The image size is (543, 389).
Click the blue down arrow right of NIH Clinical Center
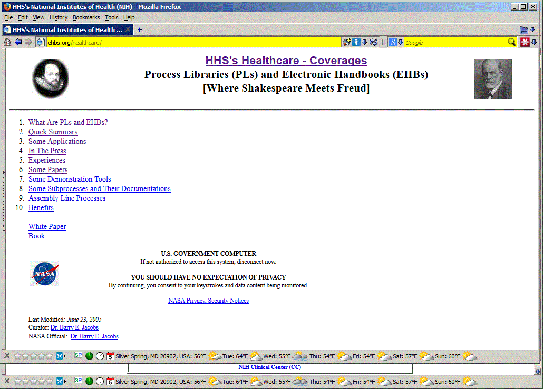(x=537, y=371)
